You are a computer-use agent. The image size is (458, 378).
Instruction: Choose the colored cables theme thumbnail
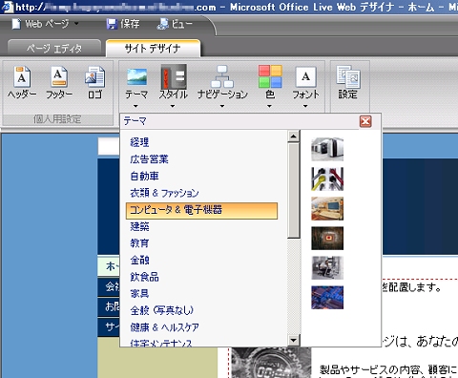click(327, 178)
